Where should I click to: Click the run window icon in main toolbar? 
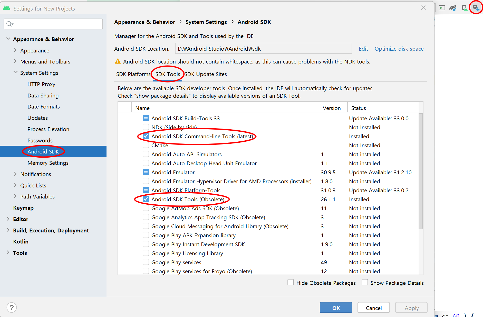click(x=442, y=8)
